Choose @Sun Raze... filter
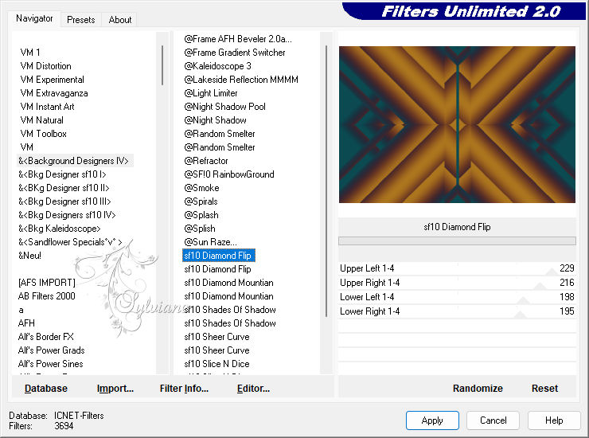This screenshot has height=438, width=589. [210, 242]
